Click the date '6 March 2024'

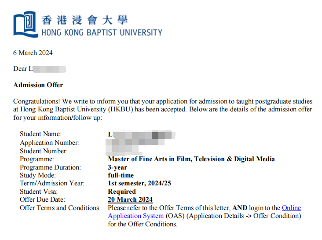click(33, 53)
